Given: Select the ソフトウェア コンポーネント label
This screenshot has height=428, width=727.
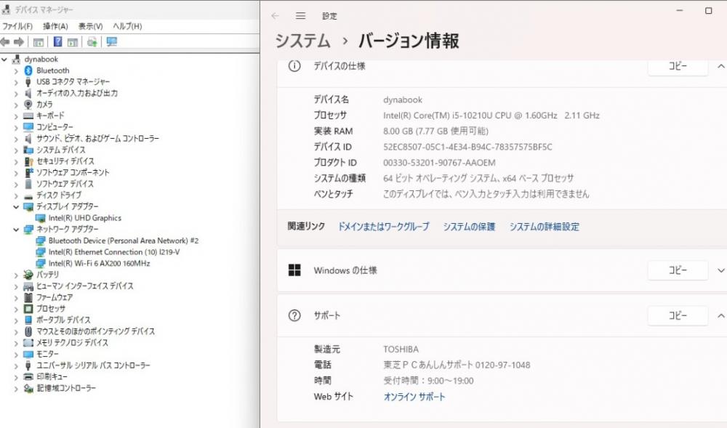Looking at the screenshot, I should [x=73, y=172].
